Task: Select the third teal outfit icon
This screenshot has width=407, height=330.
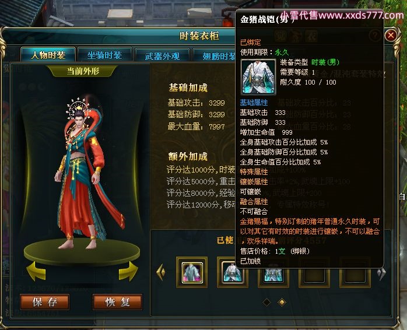Action: [273, 275]
